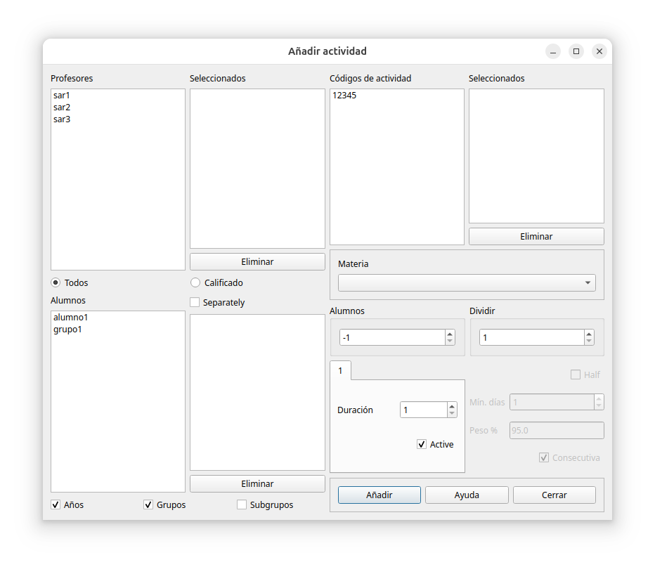Select the Todos radio button

tap(56, 282)
